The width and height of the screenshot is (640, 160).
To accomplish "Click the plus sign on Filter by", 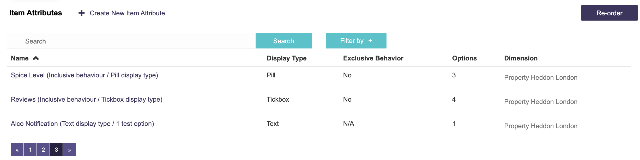I will 370,41.
